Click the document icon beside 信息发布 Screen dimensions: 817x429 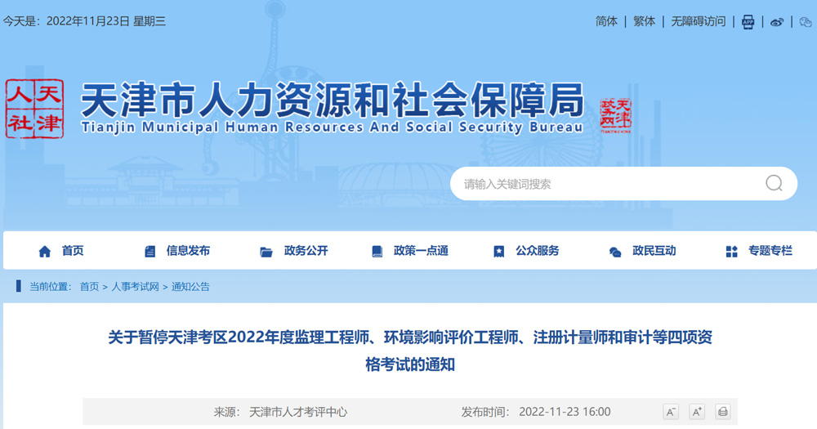150,252
